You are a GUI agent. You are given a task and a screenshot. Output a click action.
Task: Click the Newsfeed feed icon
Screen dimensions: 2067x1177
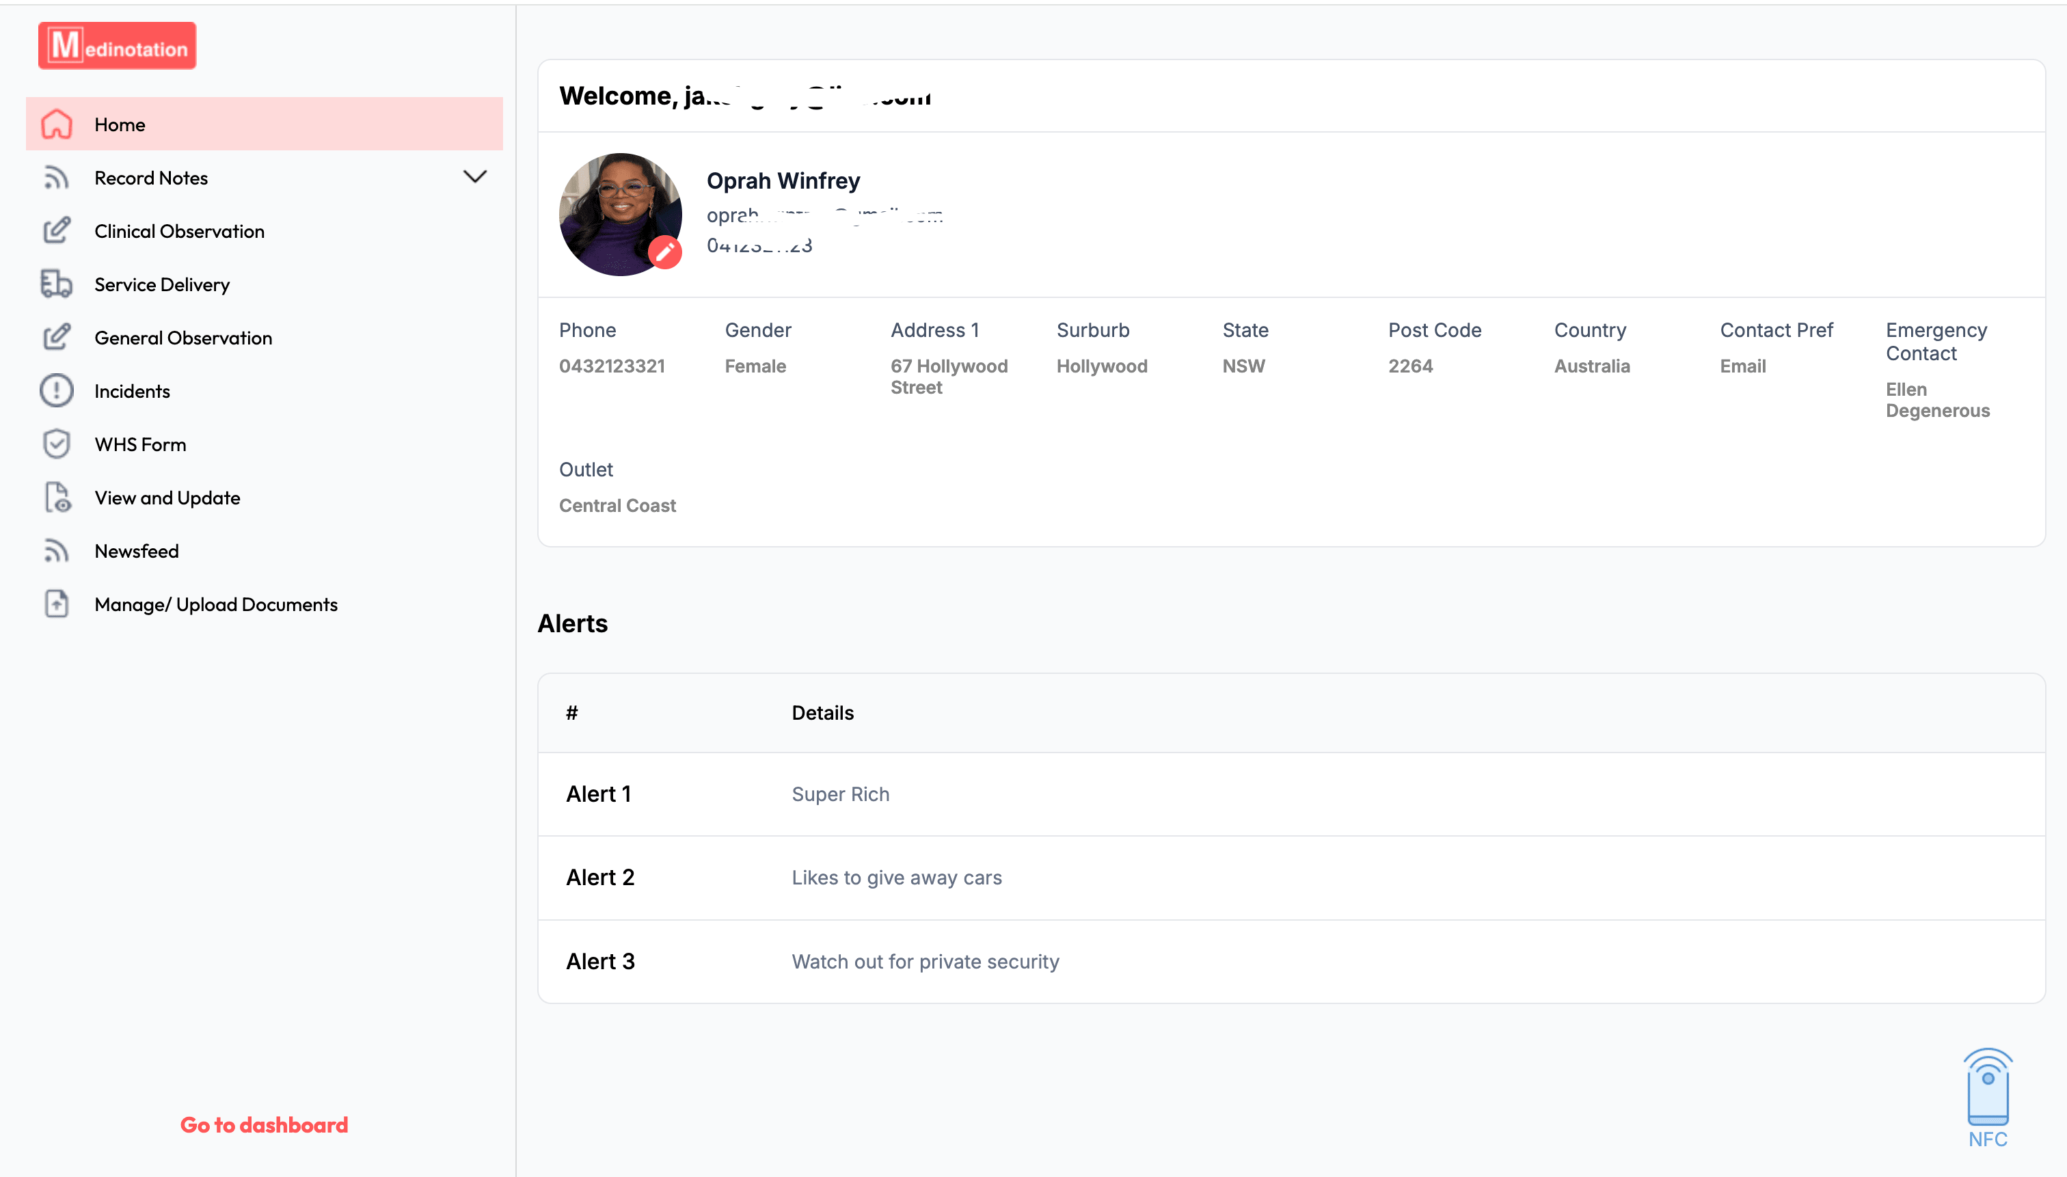57,550
